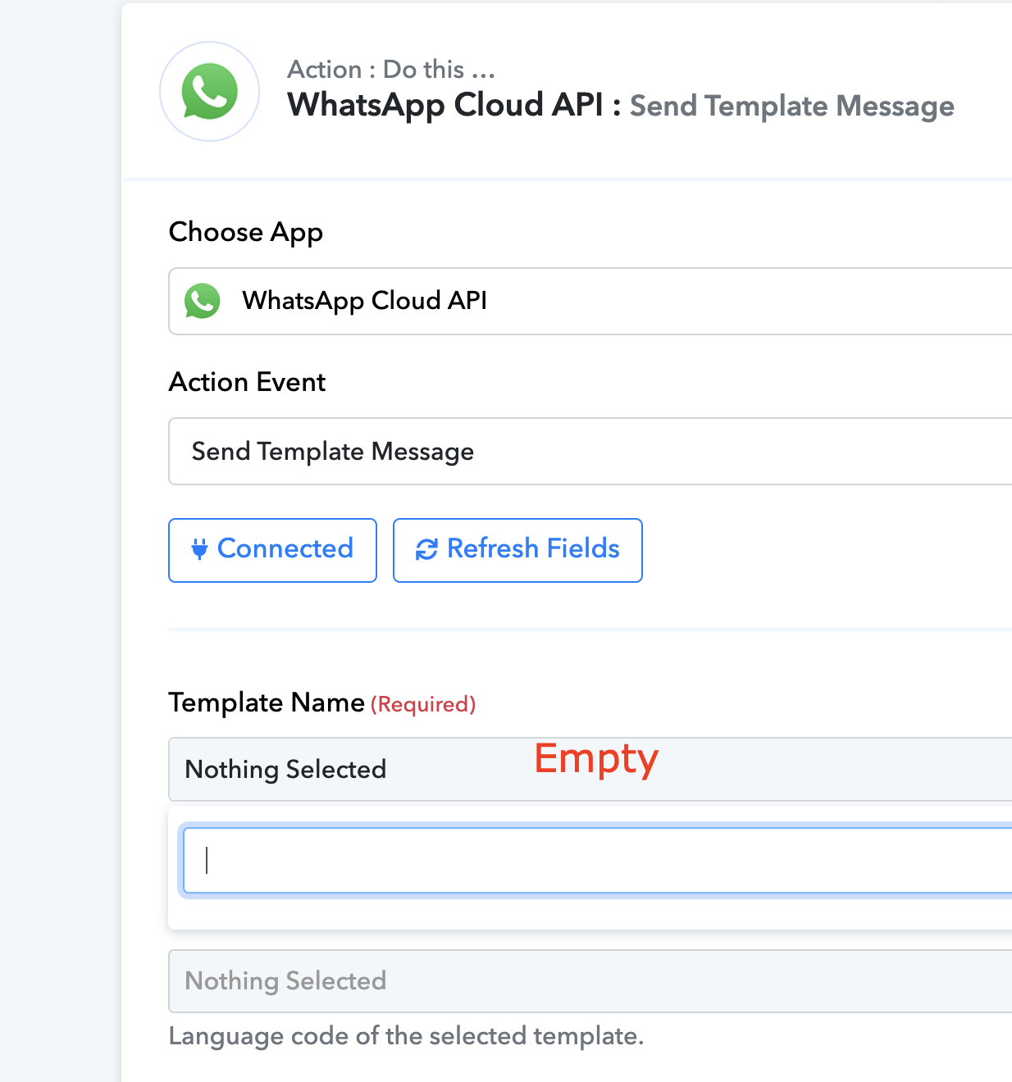Click the Choose App label

point(246,233)
